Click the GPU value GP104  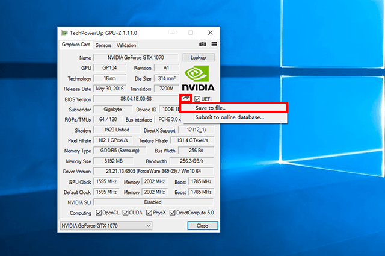pyautogui.click(x=109, y=68)
